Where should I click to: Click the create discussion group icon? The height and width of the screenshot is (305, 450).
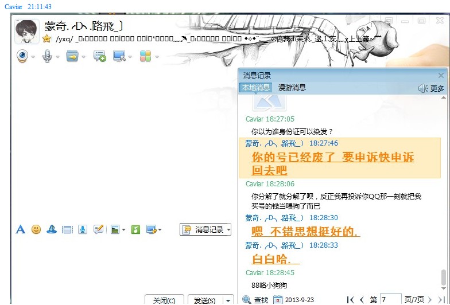pos(100,56)
